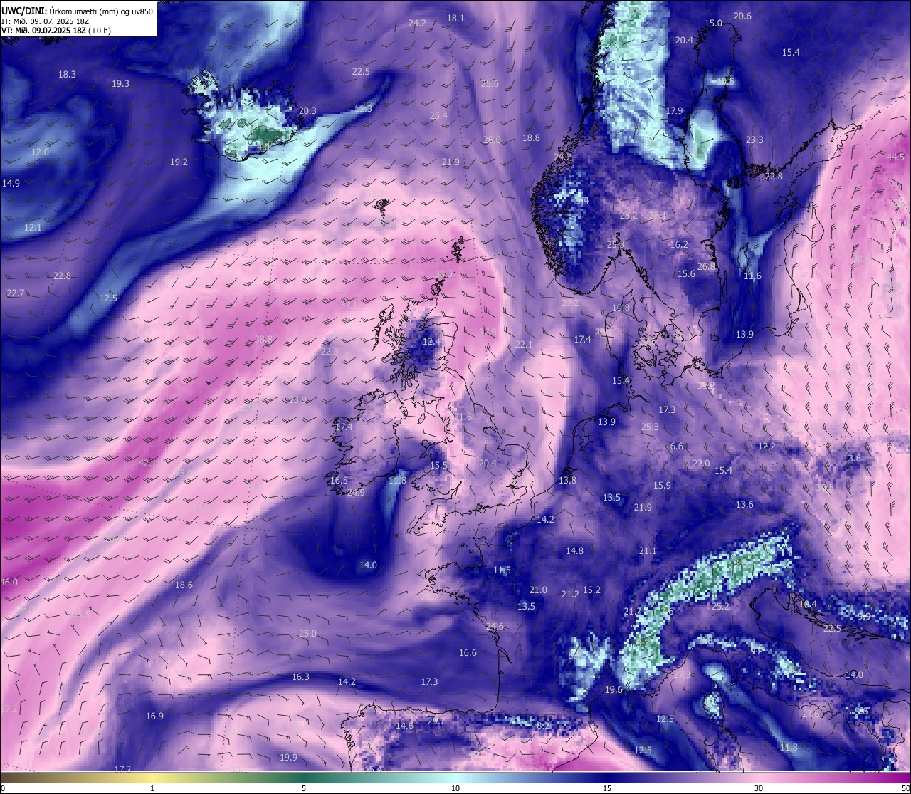Click the 16.3 value in the Bay of Biscay
The height and width of the screenshot is (794, 911).
(x=300, y=677)
